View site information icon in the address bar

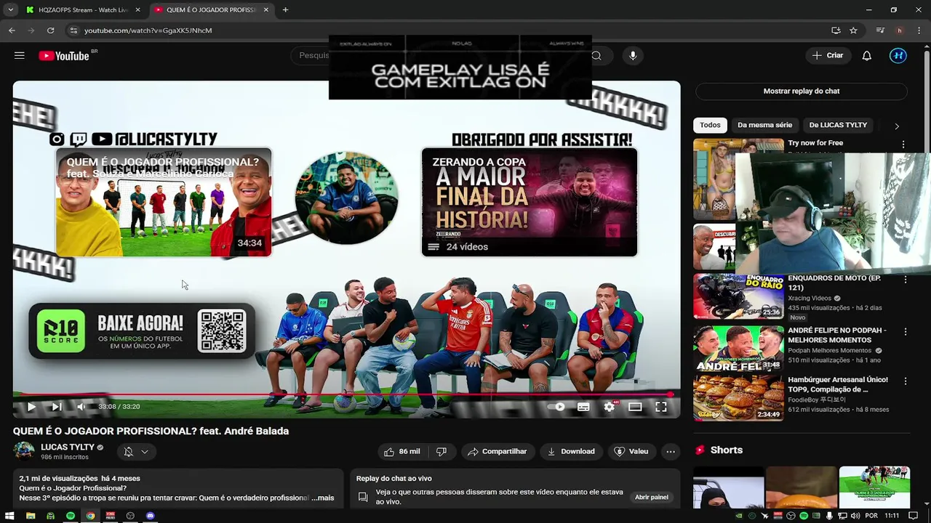(x=73, y=31)
